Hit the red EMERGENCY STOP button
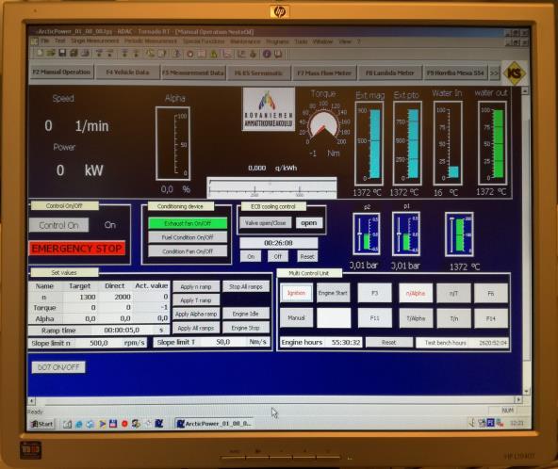This screenshot has height=469, width=558. [x=77, y=249]
